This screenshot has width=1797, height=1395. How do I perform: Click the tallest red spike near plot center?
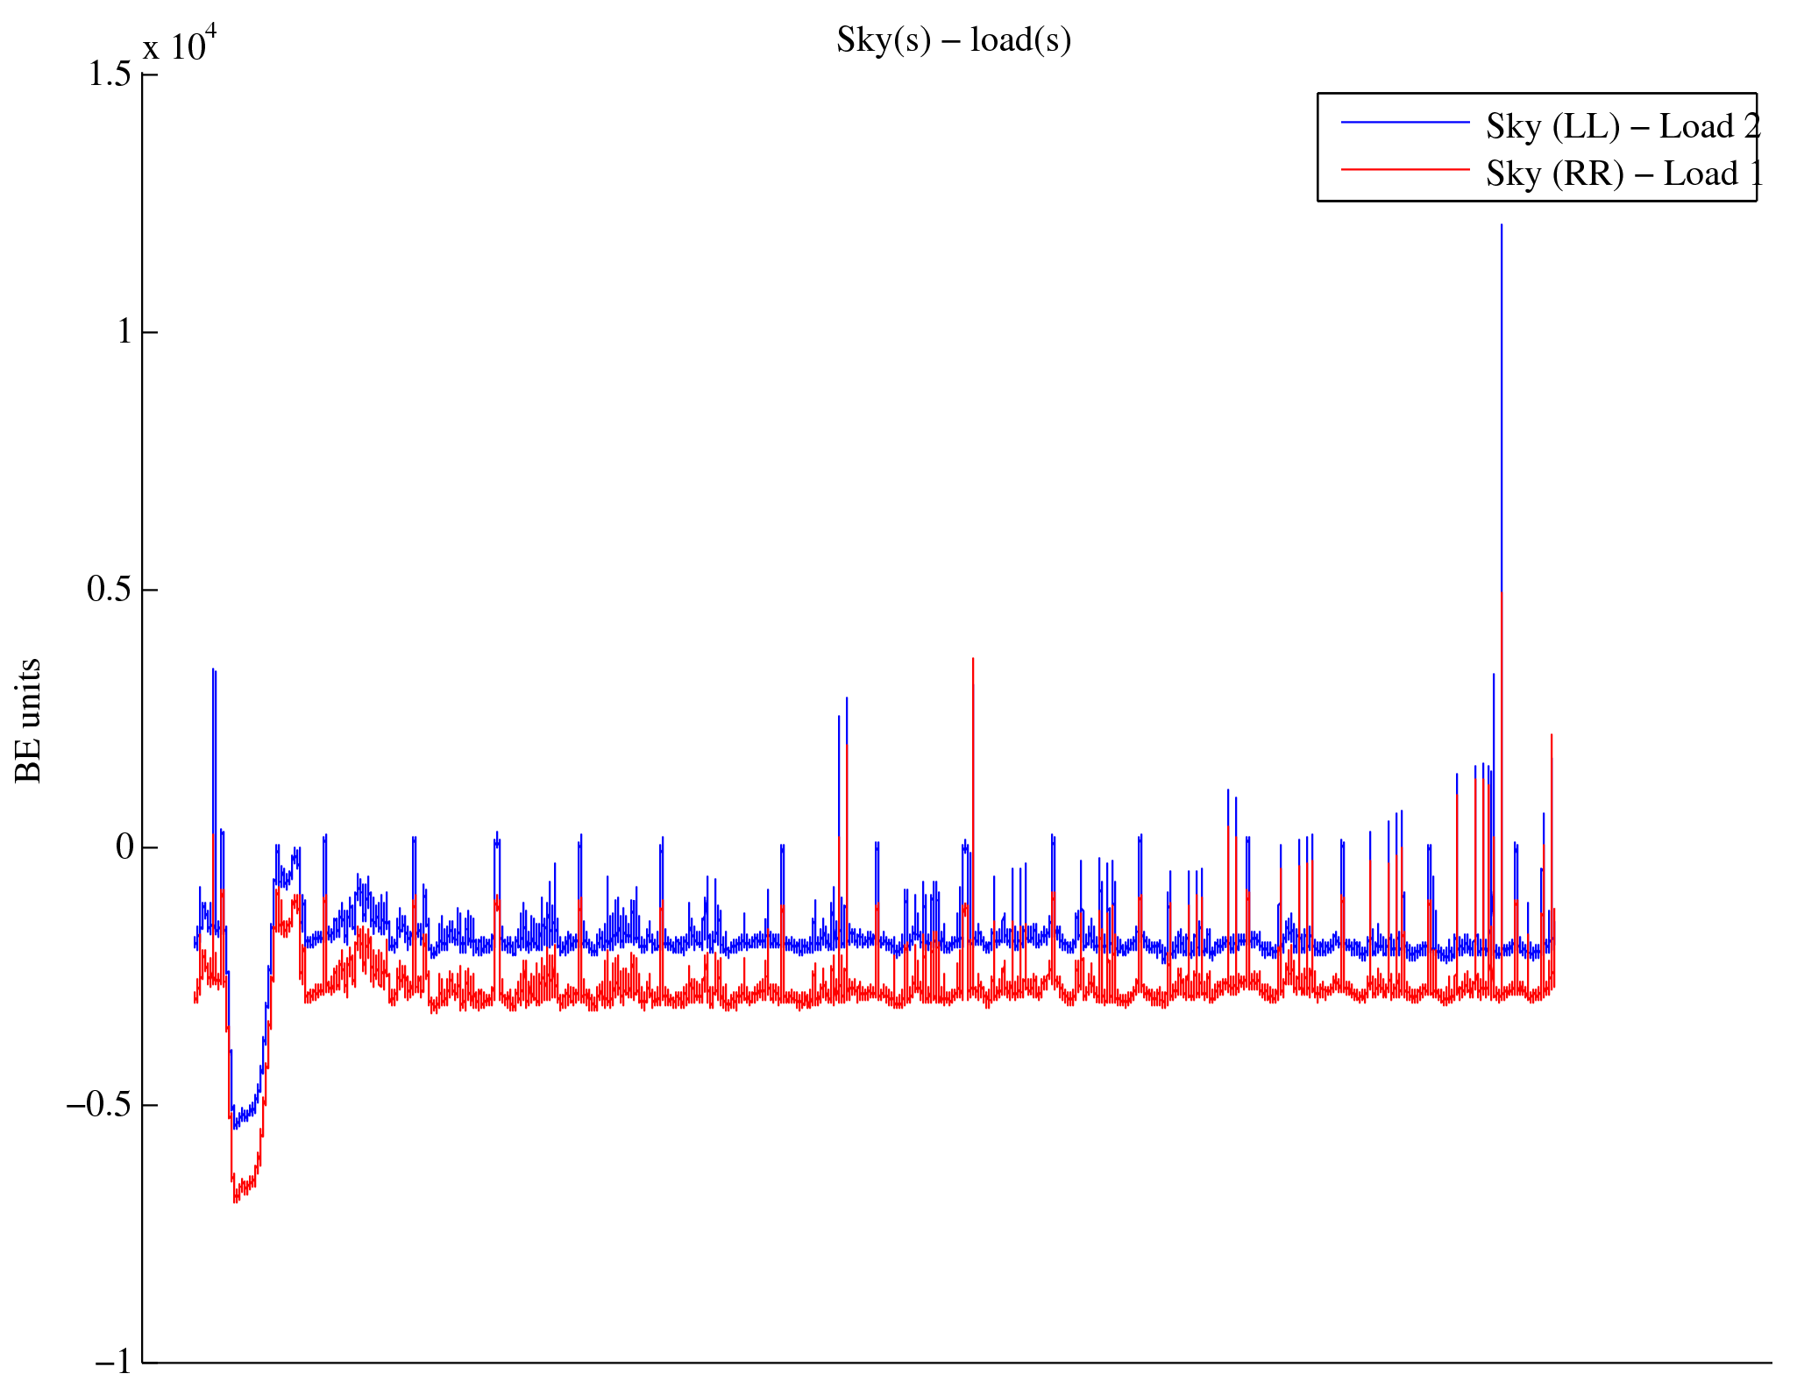click(972, 661)
